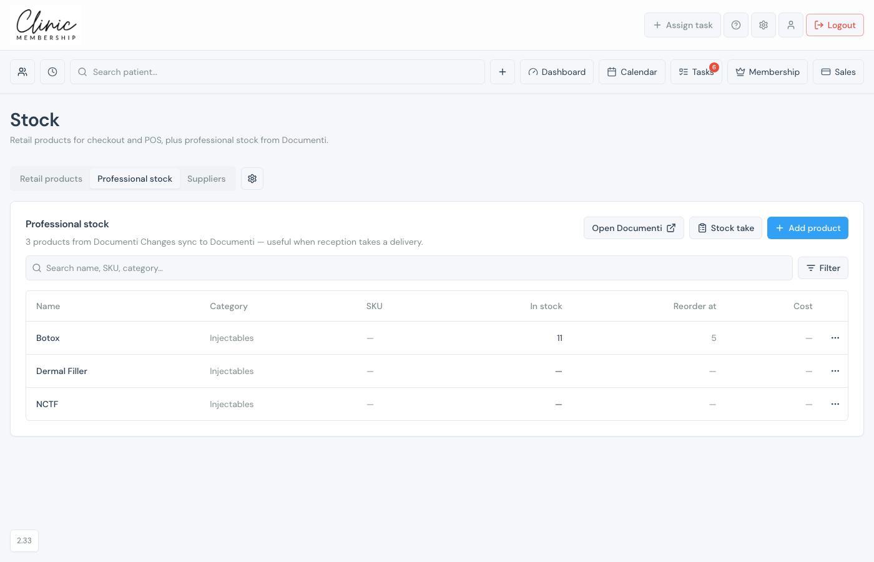The image size is (874, 562).
Task: Click the plus icon beside patient search
Action: point(503,72)
